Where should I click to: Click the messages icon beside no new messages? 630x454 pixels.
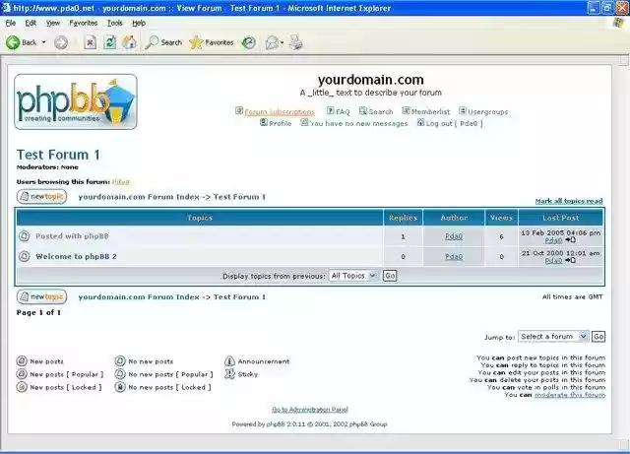click(x=304, y=122)
